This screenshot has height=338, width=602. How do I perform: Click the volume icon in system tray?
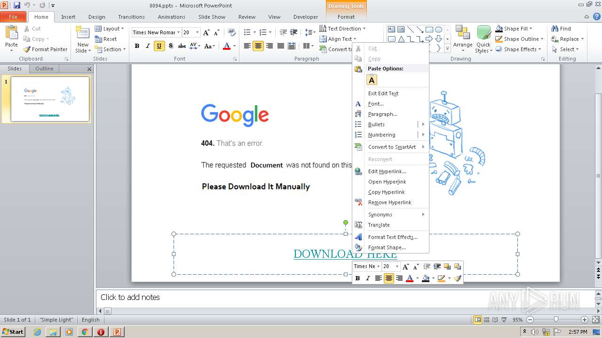(x=536, y=332)
